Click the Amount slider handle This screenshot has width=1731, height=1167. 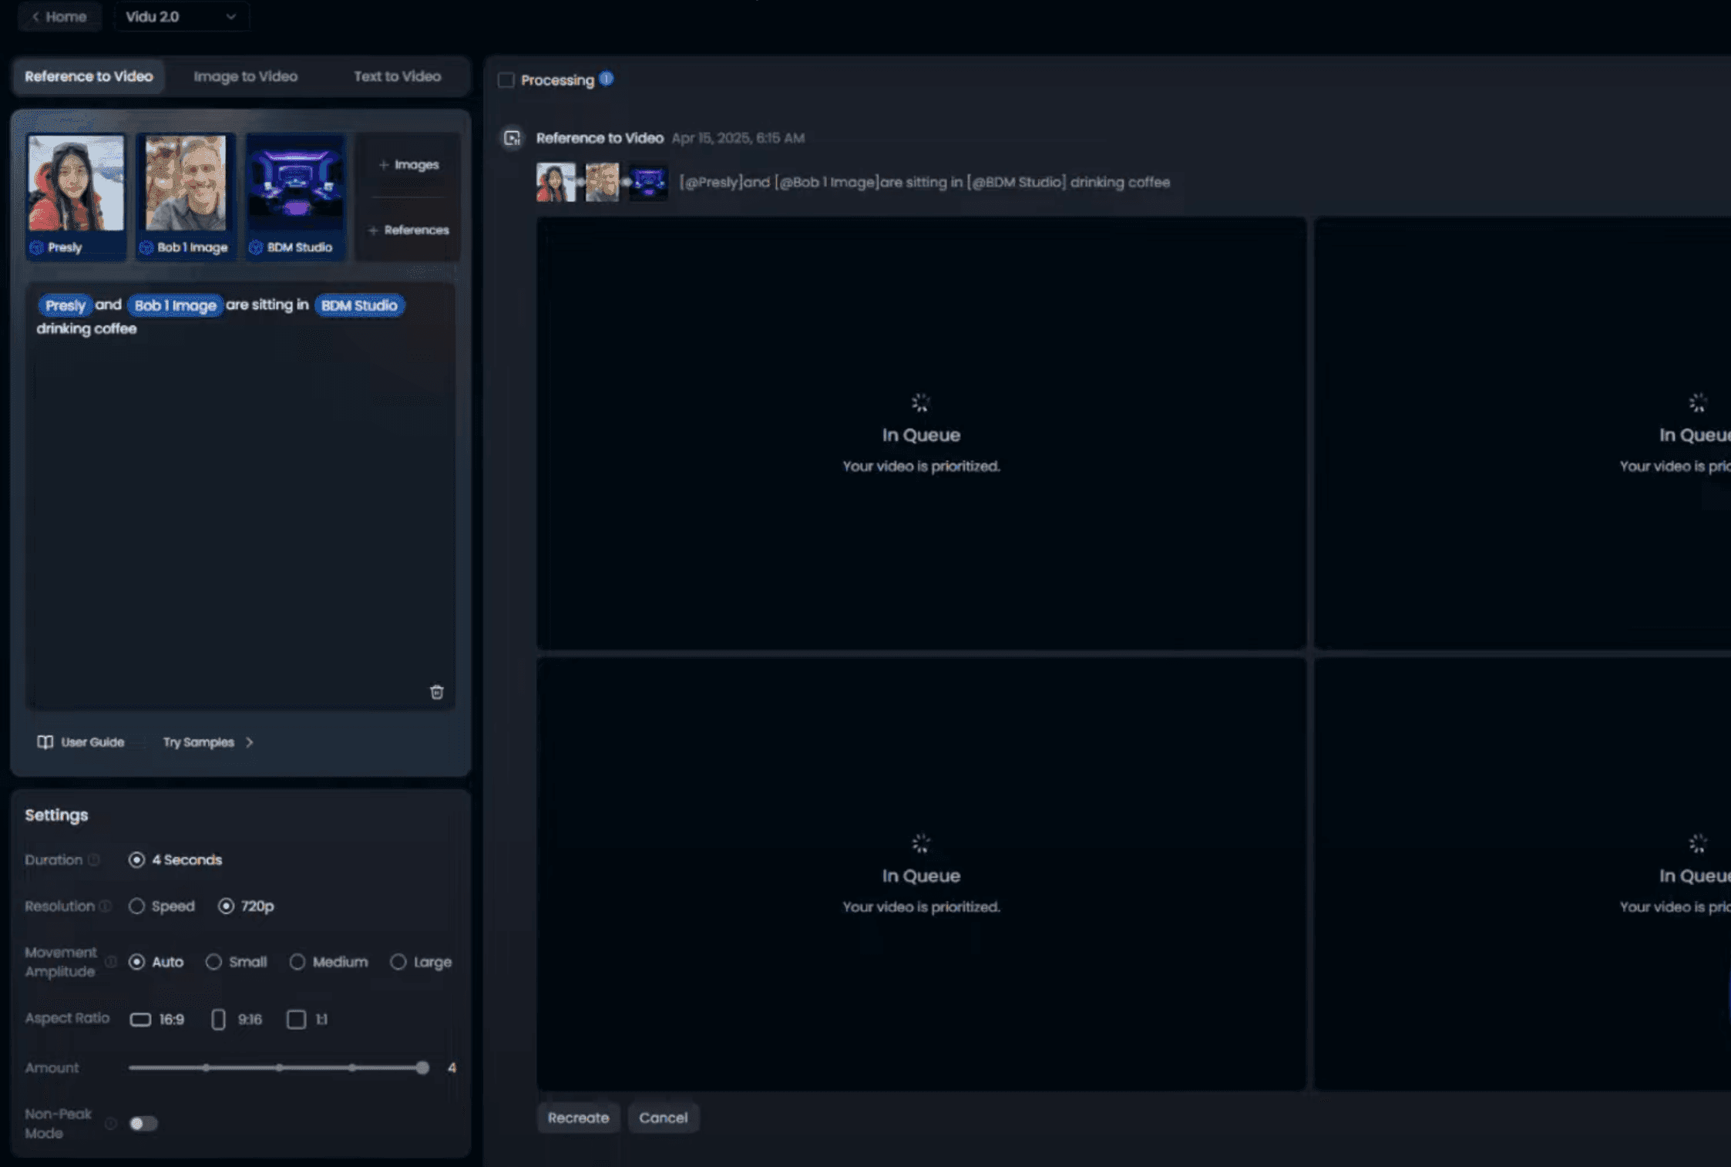(422, 1068)
